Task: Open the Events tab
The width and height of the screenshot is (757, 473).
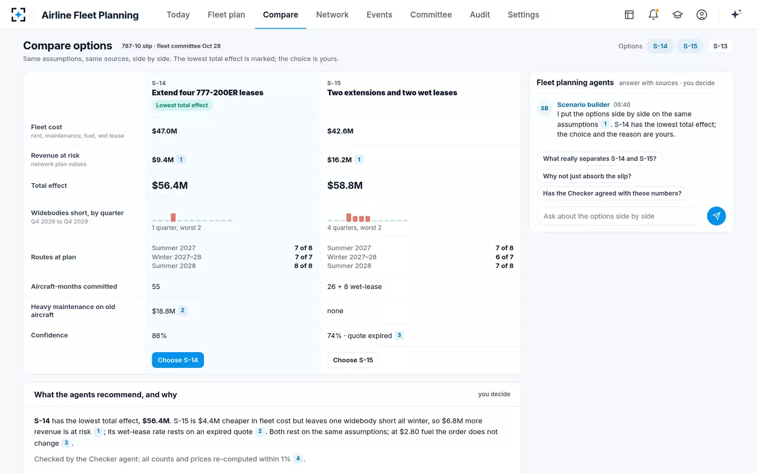Action: (380, 15)
